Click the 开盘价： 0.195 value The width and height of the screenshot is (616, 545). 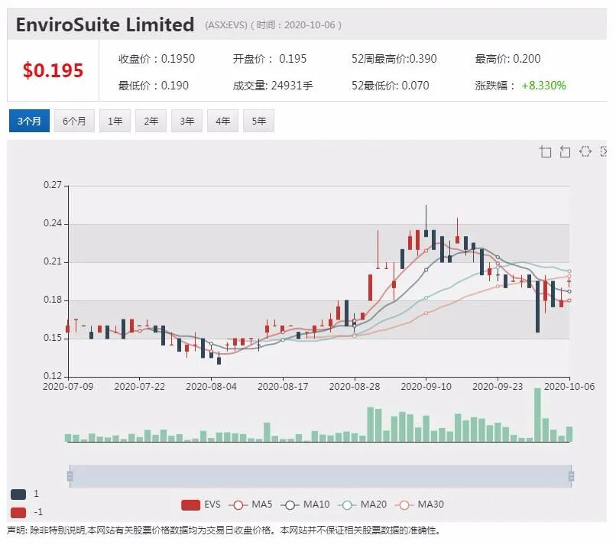270,59
